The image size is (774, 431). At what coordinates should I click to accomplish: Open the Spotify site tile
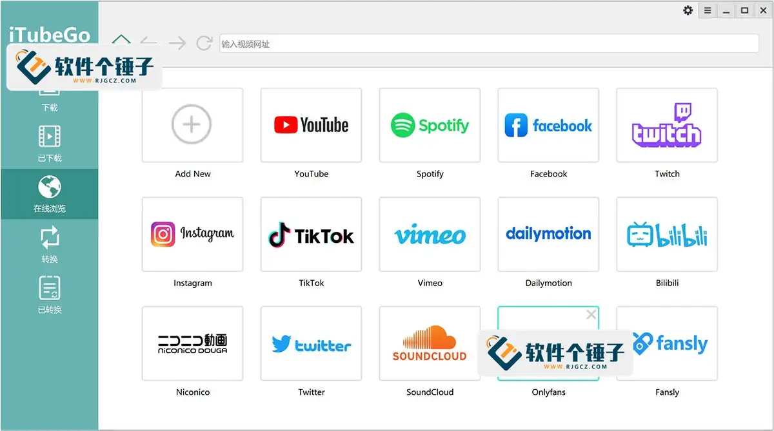[x=430, y=125]
